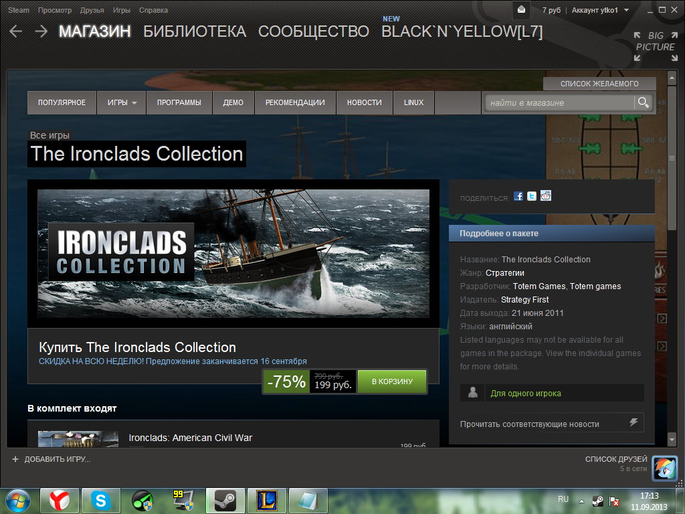Open the Просмотр menu
Image resolution: width=685 pixels, height=514 pixels.
[55, 10]
